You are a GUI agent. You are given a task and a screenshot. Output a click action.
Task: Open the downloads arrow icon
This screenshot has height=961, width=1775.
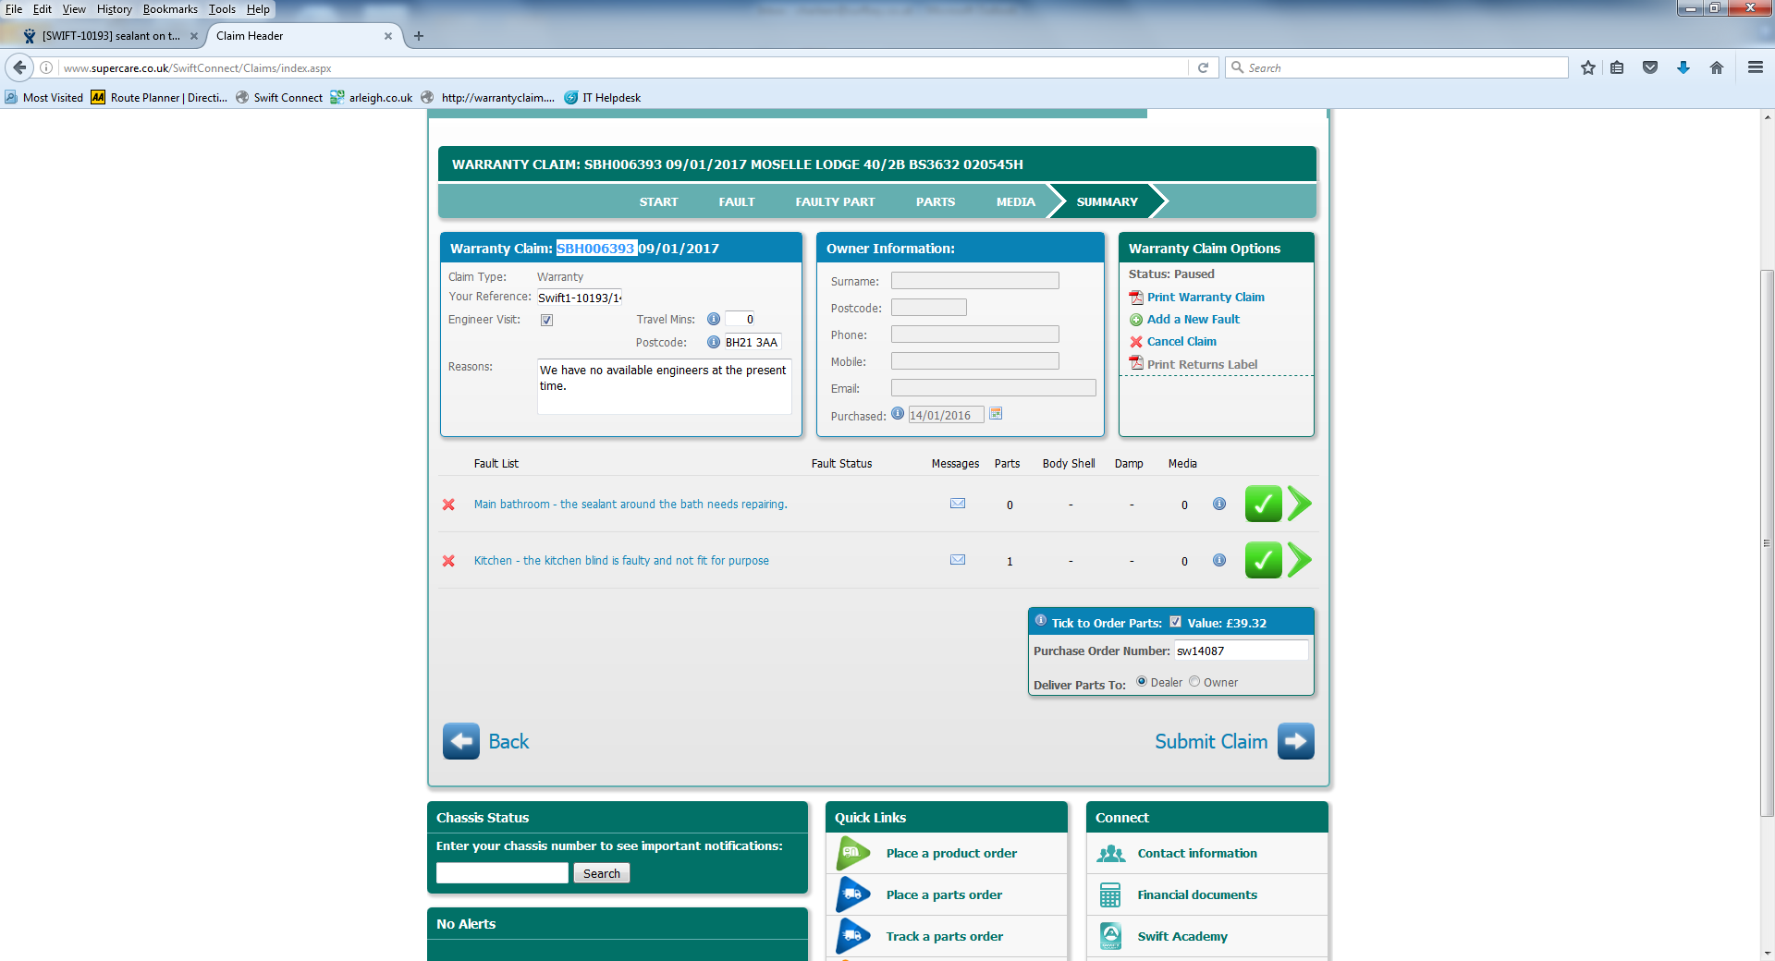[1683, 67]
